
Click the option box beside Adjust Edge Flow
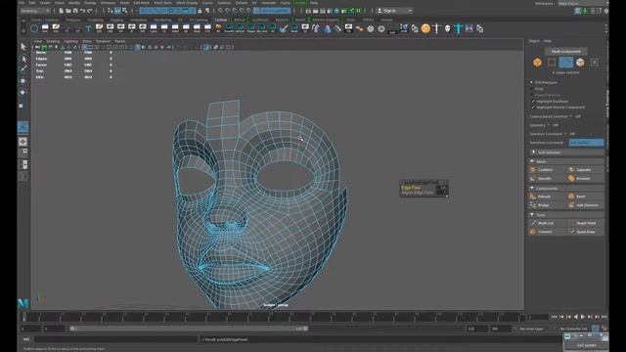(x=441, y=193)
